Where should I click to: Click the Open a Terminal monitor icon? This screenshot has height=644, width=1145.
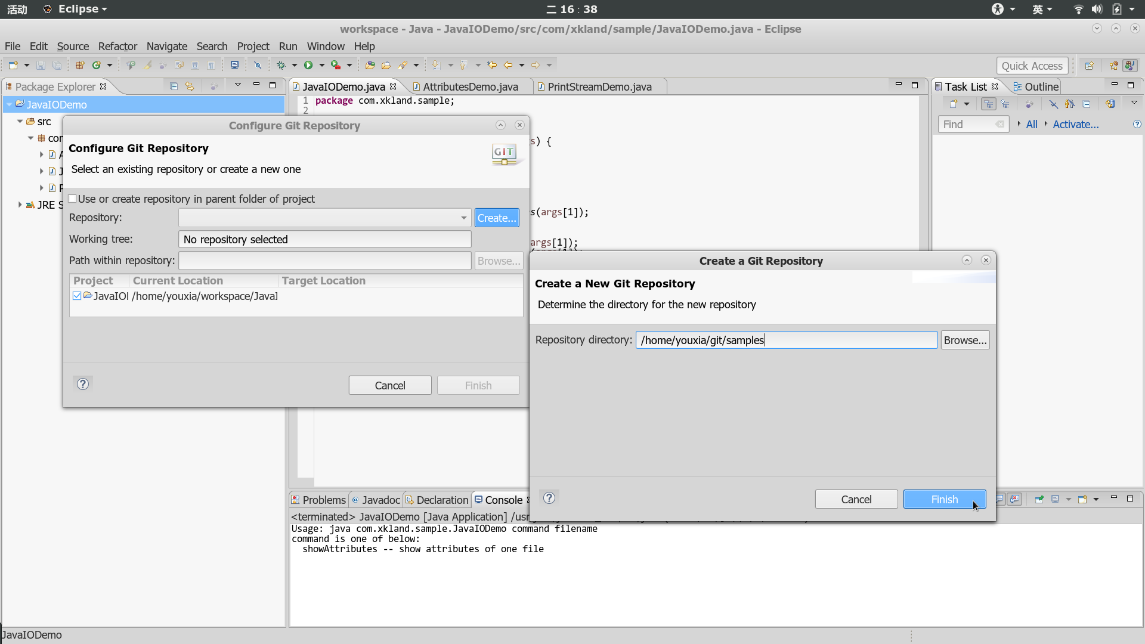coord(234,65)
